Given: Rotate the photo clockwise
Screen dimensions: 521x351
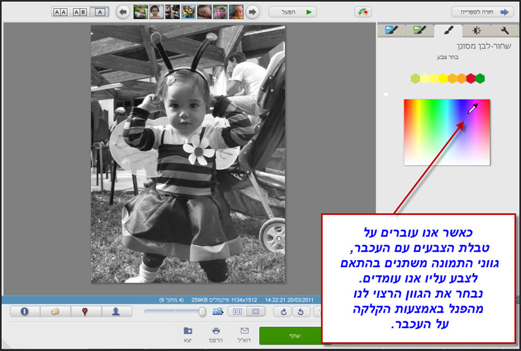Looking at the screenshot, I should point(285,311).
